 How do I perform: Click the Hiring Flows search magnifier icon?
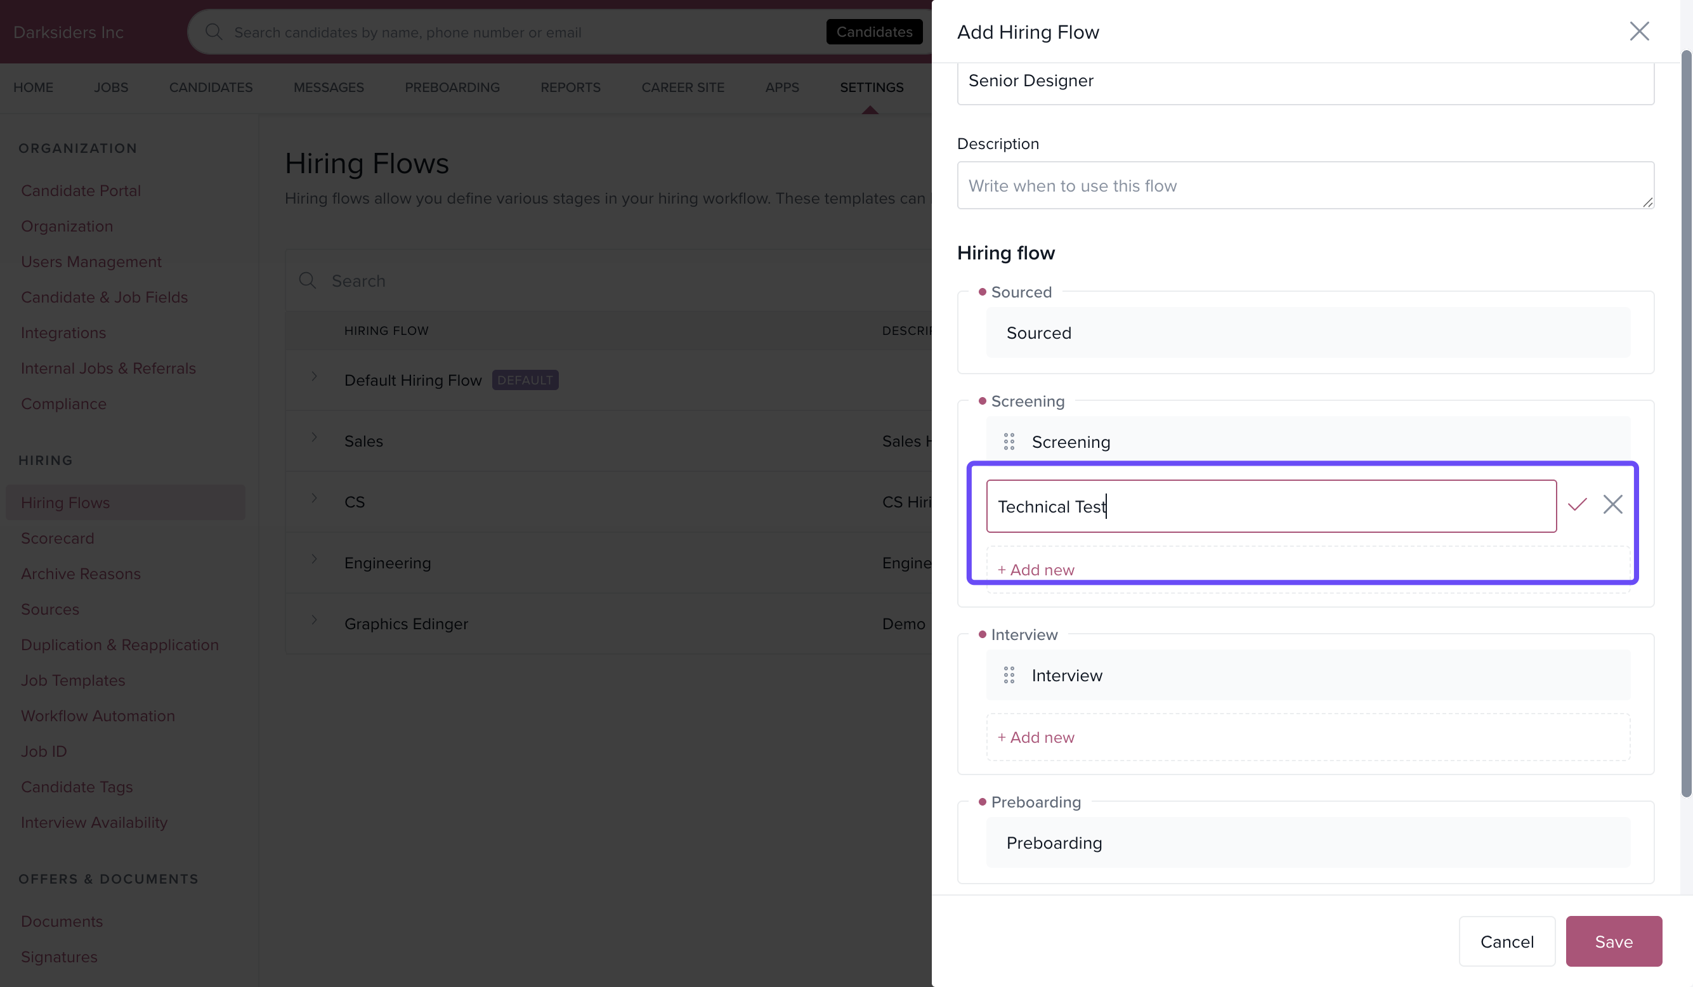pos(308,280)
